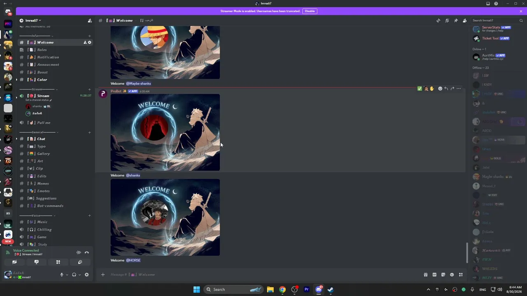Mute the microphone
This screenshot has height=296, width=527.
tap(62, 275)
